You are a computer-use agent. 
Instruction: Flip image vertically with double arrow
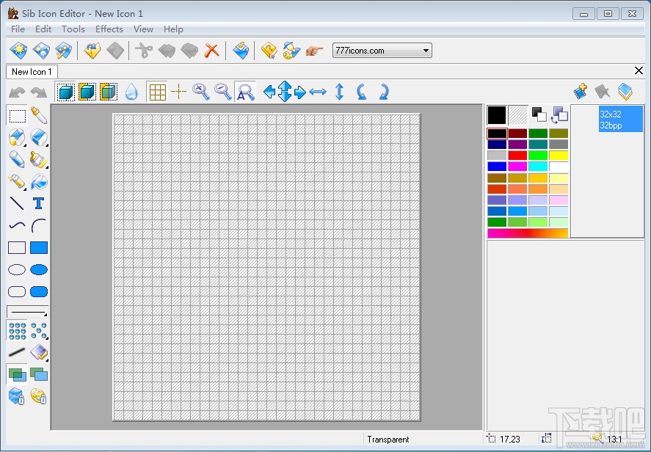339,92
